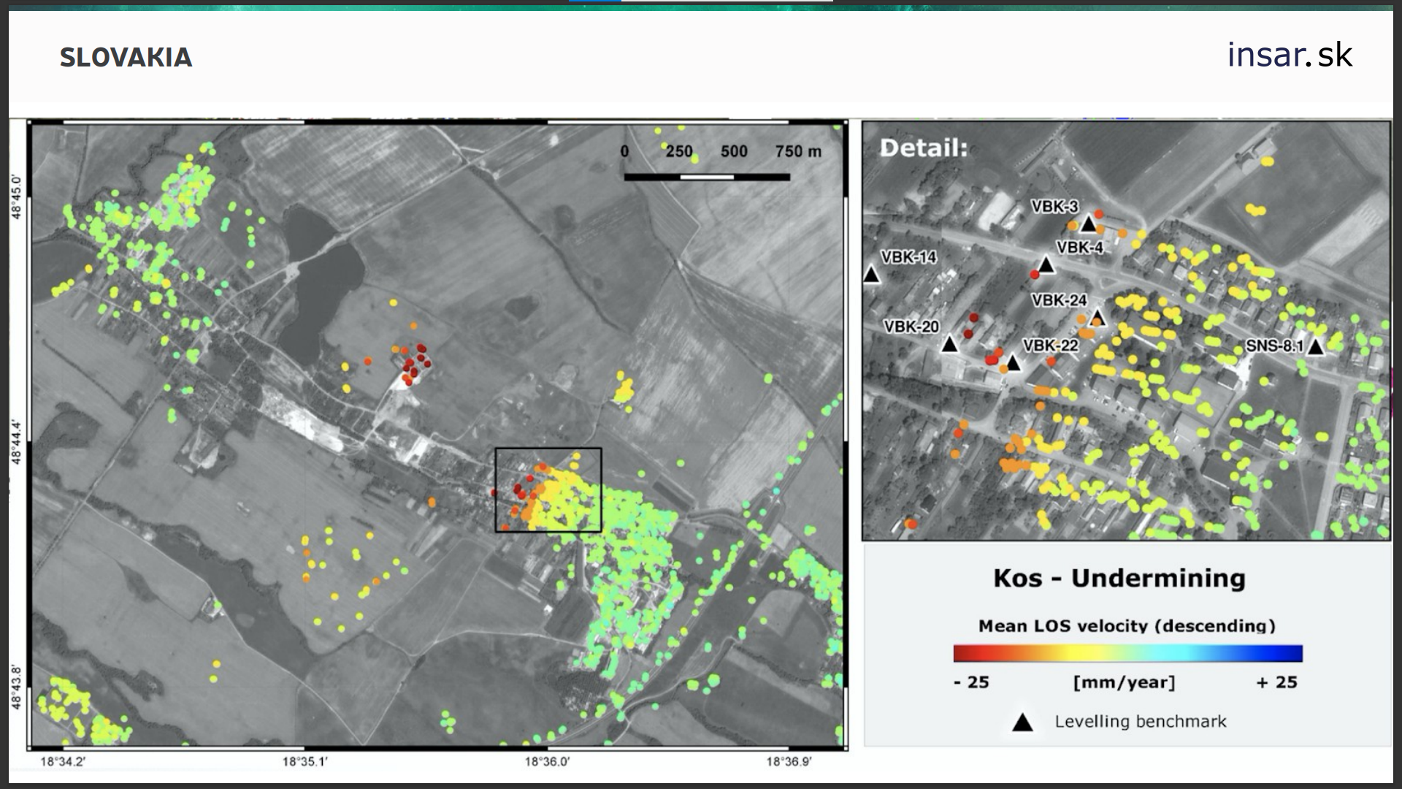Click the Kos - Undermining title
Screen dimensions: 1402x789
point(1119,578)
